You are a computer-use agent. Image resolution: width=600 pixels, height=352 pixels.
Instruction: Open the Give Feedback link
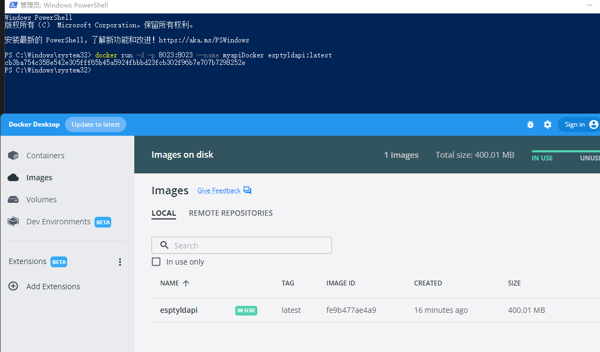[219, 190]
